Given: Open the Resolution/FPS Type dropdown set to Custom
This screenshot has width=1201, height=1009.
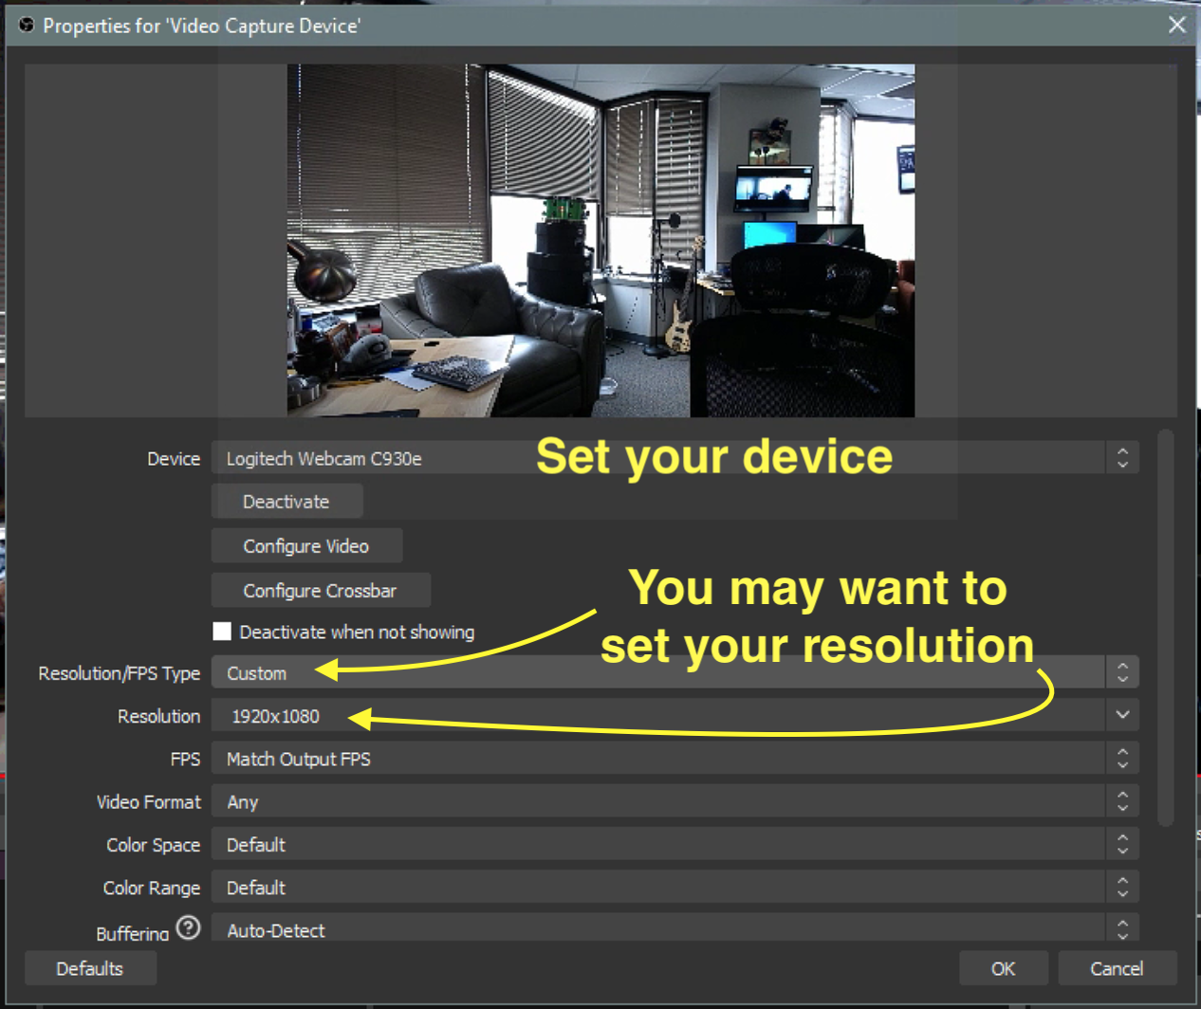Looking at the screenshot, I should [x=674, y=673].
